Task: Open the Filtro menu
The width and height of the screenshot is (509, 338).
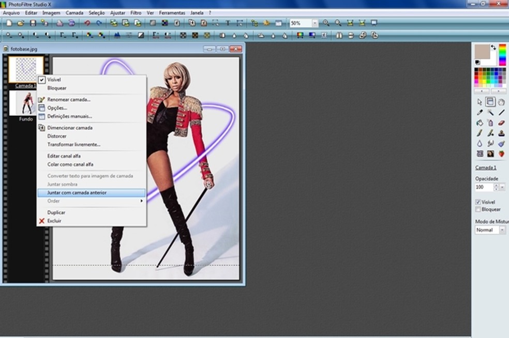Action: point(136,12)
